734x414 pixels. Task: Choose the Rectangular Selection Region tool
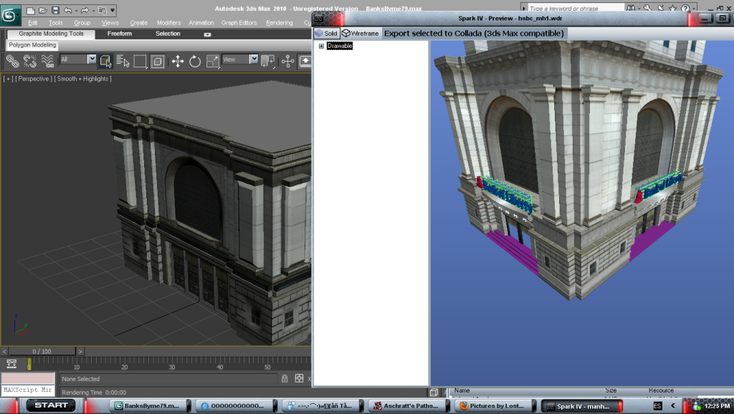coord(140,62)
